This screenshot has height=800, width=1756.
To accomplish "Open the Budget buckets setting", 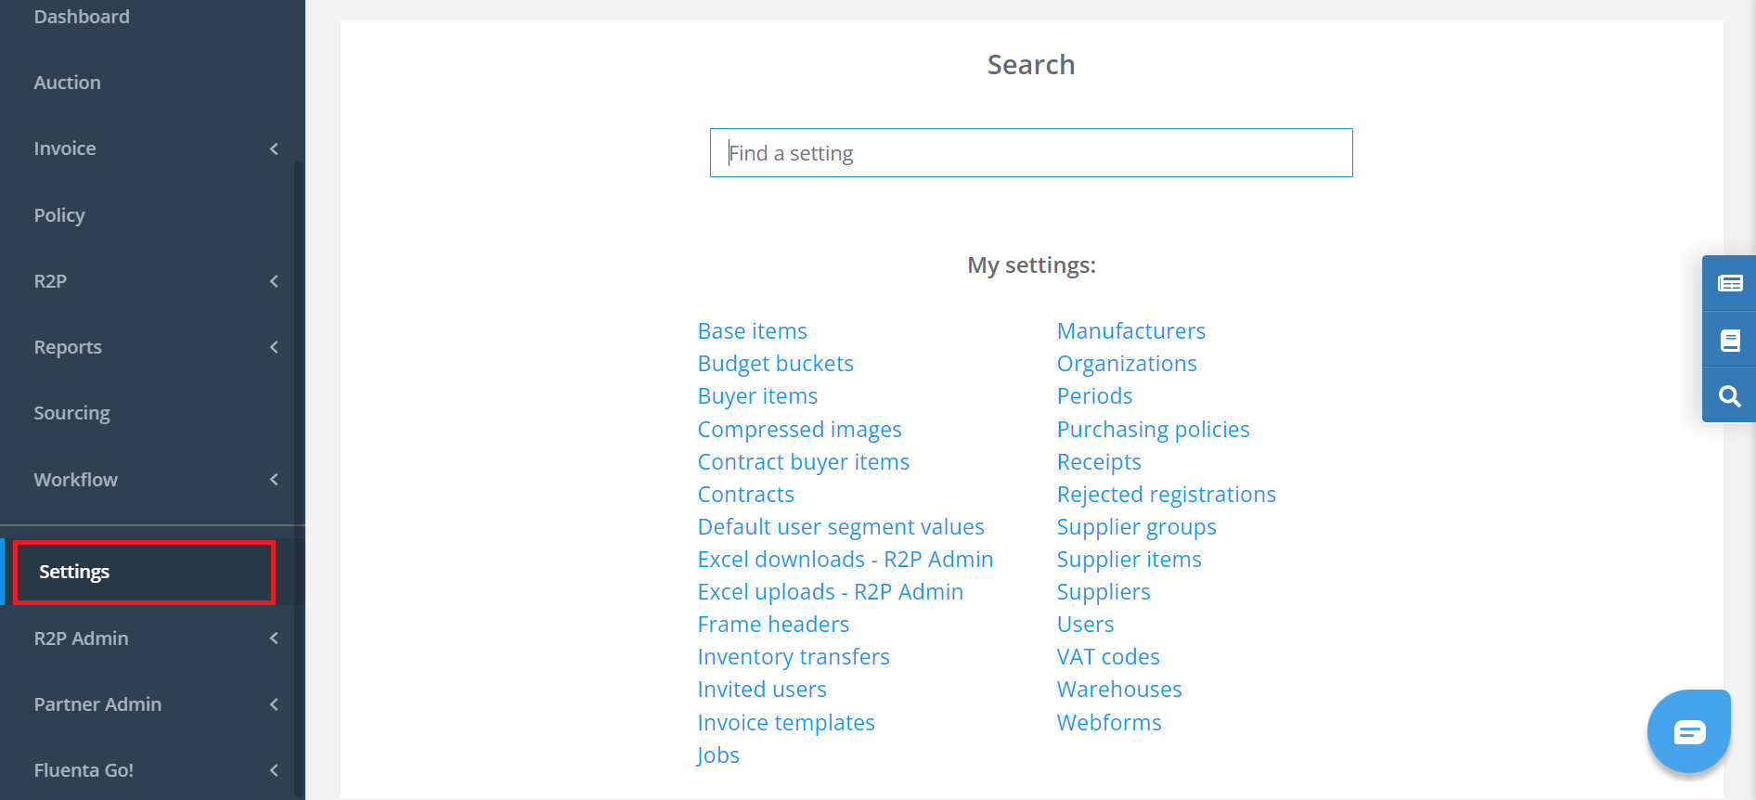I will [x=775, y=364].
